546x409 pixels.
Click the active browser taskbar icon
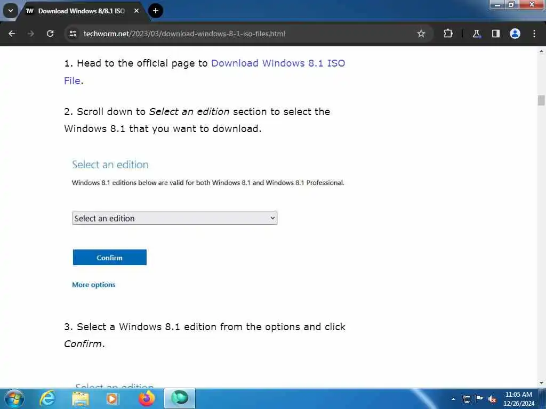(180, 398)
